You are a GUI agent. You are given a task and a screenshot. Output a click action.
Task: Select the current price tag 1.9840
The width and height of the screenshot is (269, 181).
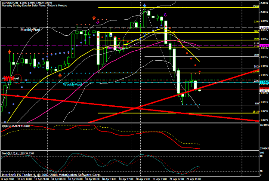coord(264,91)
